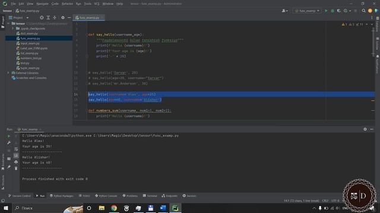Run func_examp with the green Run icon
This screenshot has width=380, height=213.
[x=326, y=11]
